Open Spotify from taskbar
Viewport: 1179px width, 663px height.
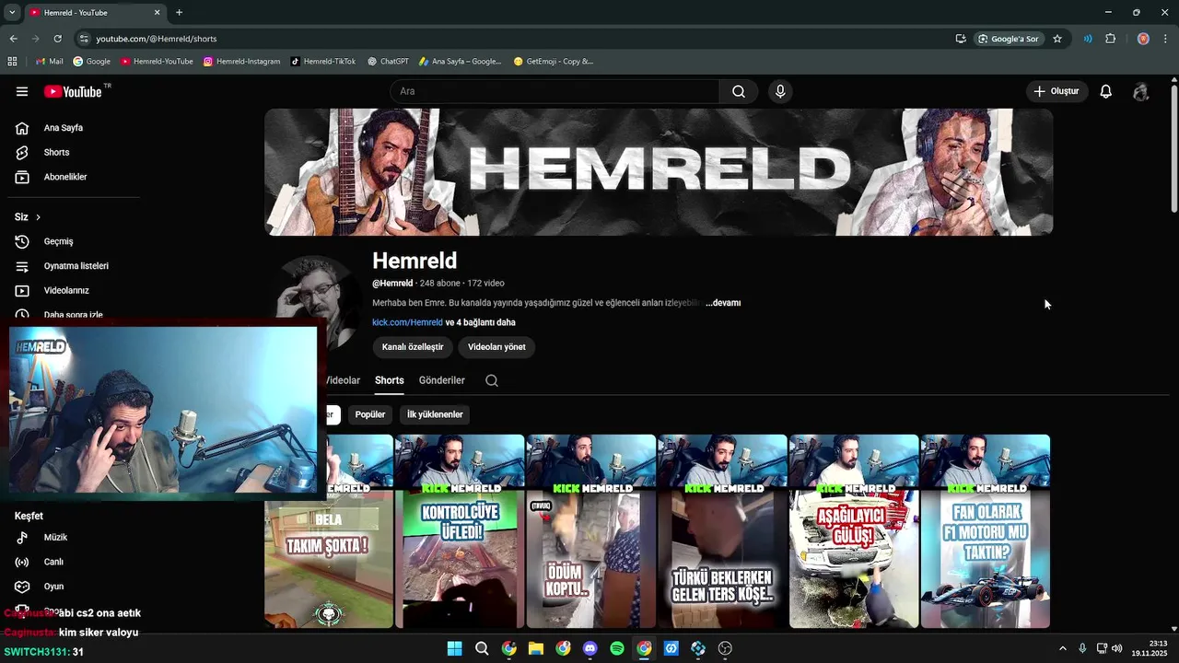(x=617, y=648)
